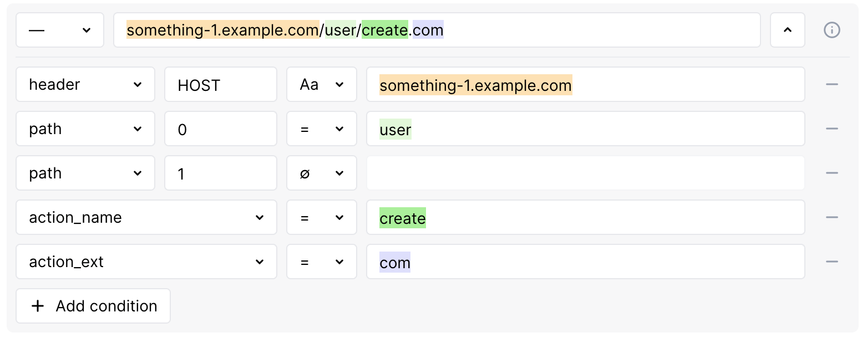Viewport: 862px width, 338px height.
Task: Click the HOST header name field
Action: pyautogui.click(x=220, y=84)
